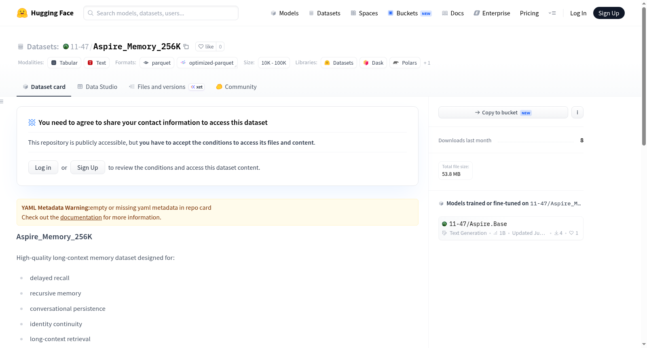This screenshot has height=348, width=647.
Task: Open the Community tab
Action: (x=237, y=87)
